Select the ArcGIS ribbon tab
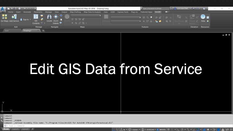The width and height of the screenshot is (233, 131). point(158,12)
